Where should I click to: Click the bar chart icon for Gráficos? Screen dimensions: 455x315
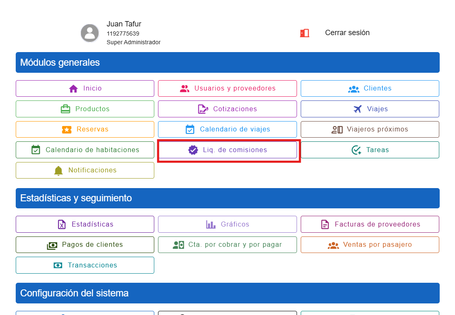pos(211,224)
